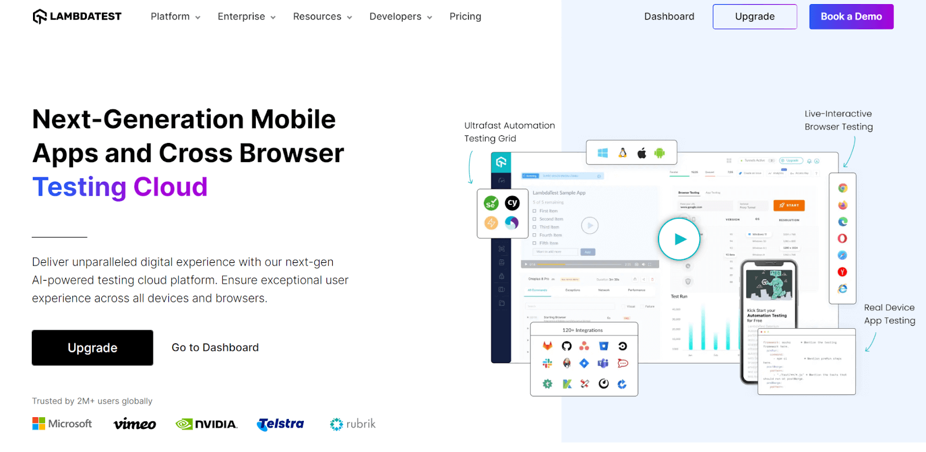Click the 'Go to Dashboard' link
Screen dimensions: 926x452
pyautogui.click(x=215, y=347)
